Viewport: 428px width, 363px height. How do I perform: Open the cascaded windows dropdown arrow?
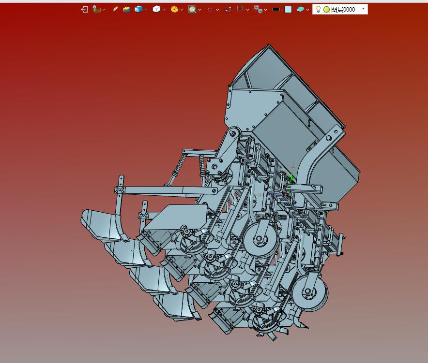point(266,10)
